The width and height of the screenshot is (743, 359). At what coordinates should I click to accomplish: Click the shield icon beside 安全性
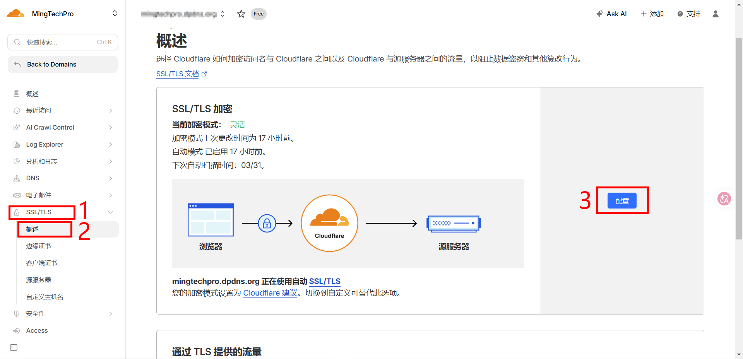(x=17, y=314)
